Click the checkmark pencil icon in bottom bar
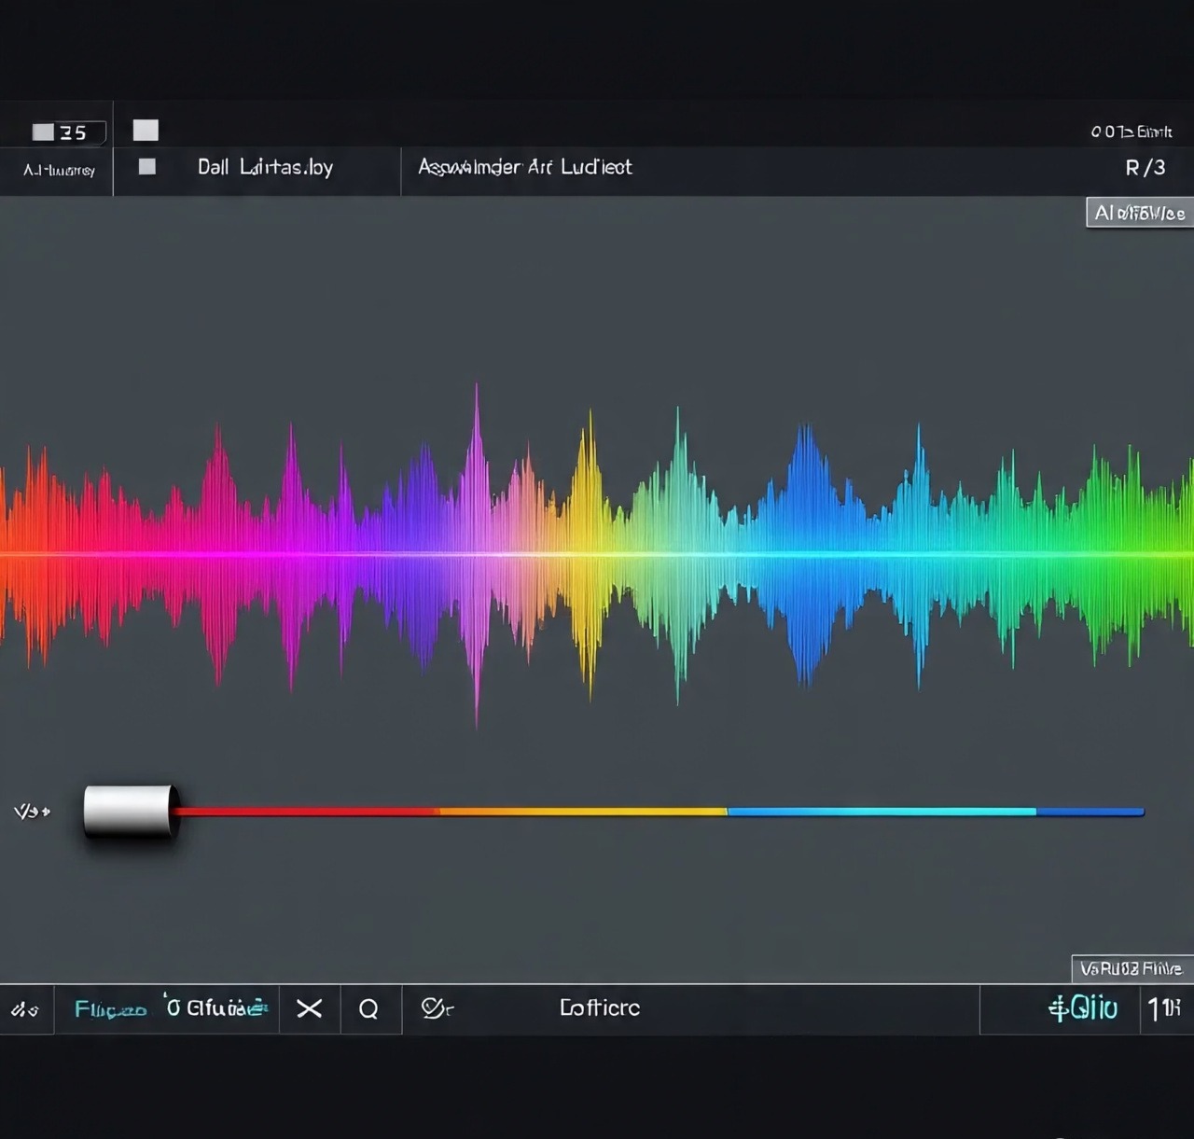1194x1139 pixels. pyautogui.click(x=435, y=1007)
